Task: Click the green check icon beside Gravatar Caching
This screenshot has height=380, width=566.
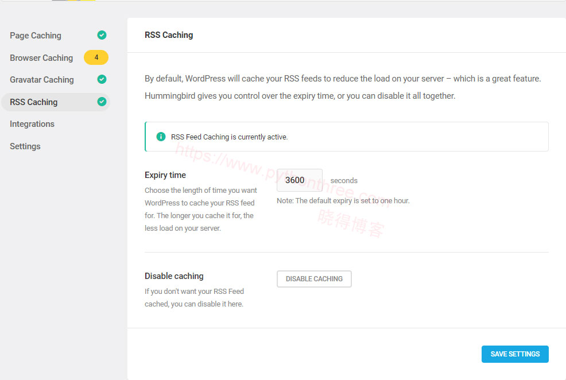Action: [102, 79]
